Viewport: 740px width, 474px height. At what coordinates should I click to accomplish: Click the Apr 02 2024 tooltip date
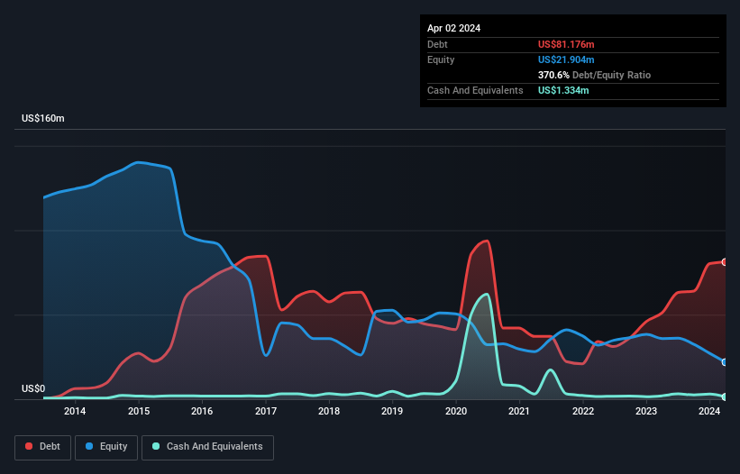453,28
